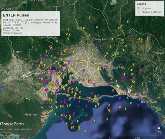Click the Stadium East Field legend entry
This screenshot has height=139, width=165.
pos(150,12)
